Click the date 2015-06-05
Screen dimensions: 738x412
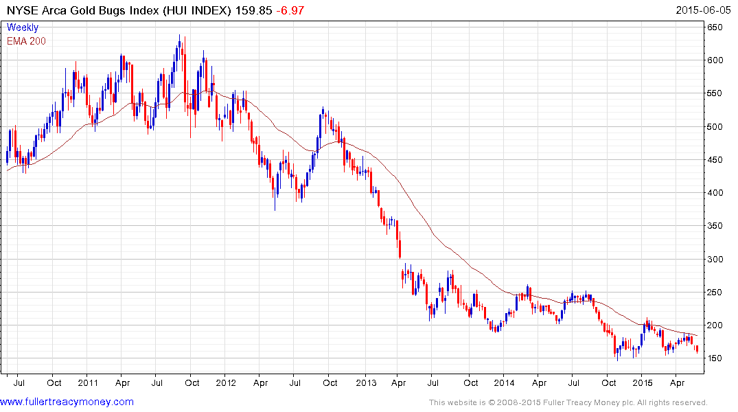(x=703, y=10)
